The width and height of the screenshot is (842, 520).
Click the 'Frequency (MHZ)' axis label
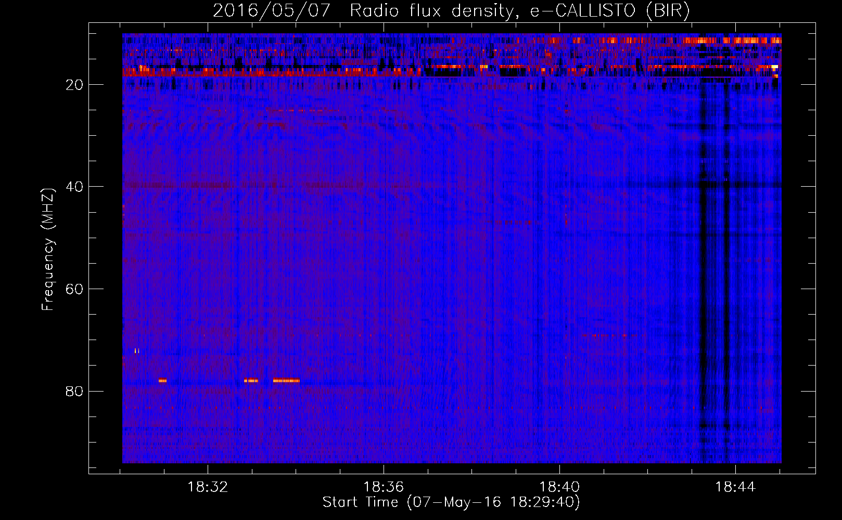point(48,250)
